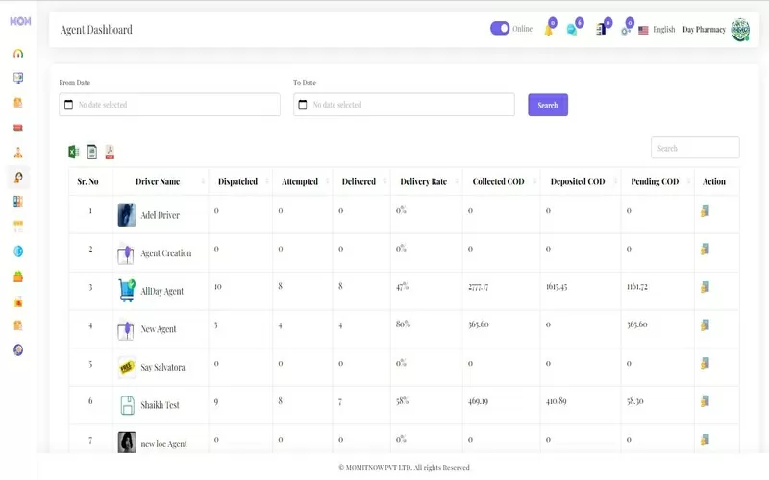
Task: Open the chat messages icon with badge 6
Action: [574, 29]
